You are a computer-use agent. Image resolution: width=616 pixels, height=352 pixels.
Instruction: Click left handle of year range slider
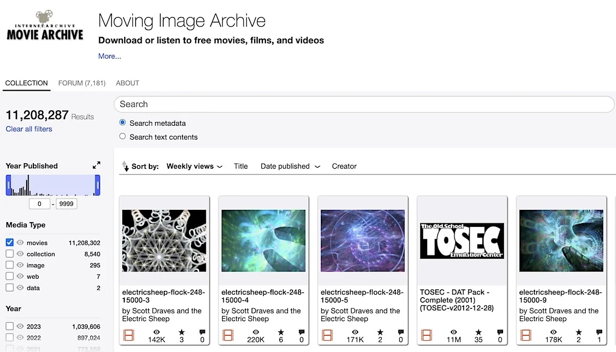click(8, 185)
